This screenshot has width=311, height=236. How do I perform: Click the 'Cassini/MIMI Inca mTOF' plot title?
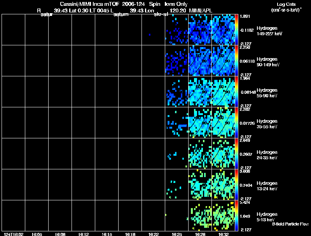click(89, 4)
